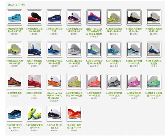Open the 4.0款黑宝兰男鞋 thumbnail
Image resolution: width=165 pixels, height=136 pixels.
pos(54,49)
